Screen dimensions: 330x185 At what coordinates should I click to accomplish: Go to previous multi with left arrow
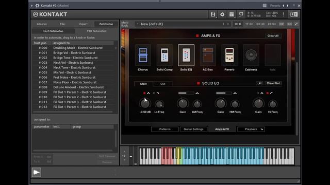[223, 24]
